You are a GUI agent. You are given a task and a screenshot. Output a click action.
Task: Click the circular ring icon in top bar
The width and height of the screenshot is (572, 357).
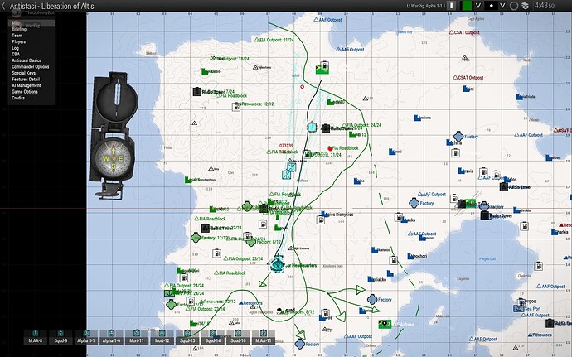click(514, 6)
